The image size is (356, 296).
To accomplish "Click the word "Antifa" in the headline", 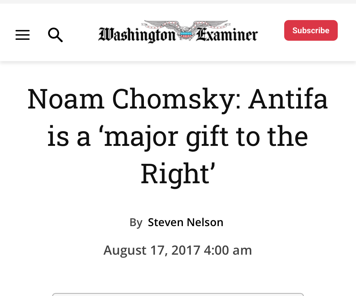I will [x=288, y=99].
